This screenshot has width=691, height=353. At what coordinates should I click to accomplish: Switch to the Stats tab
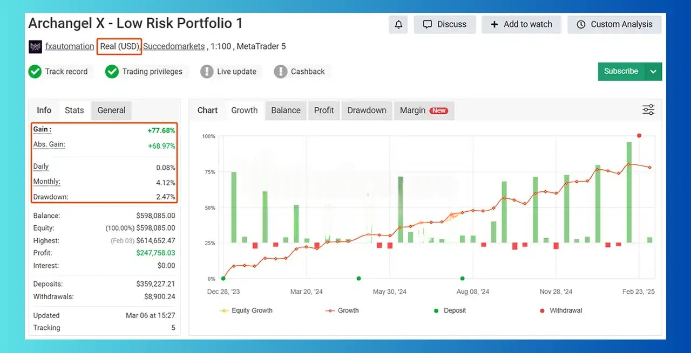74,110
